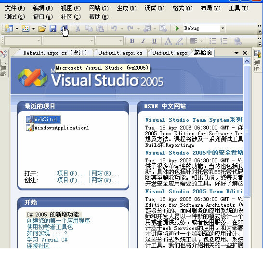This screenshot has width=263, height=258.
Task: Click the Copy icon in toolbar
Action: click(x=89, y=29)
